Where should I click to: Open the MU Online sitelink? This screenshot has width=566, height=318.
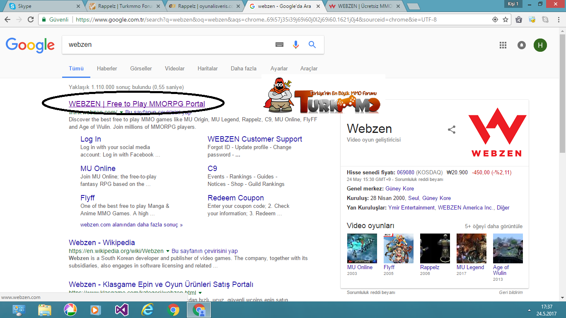pyautogui.click(x=98, y=169)
